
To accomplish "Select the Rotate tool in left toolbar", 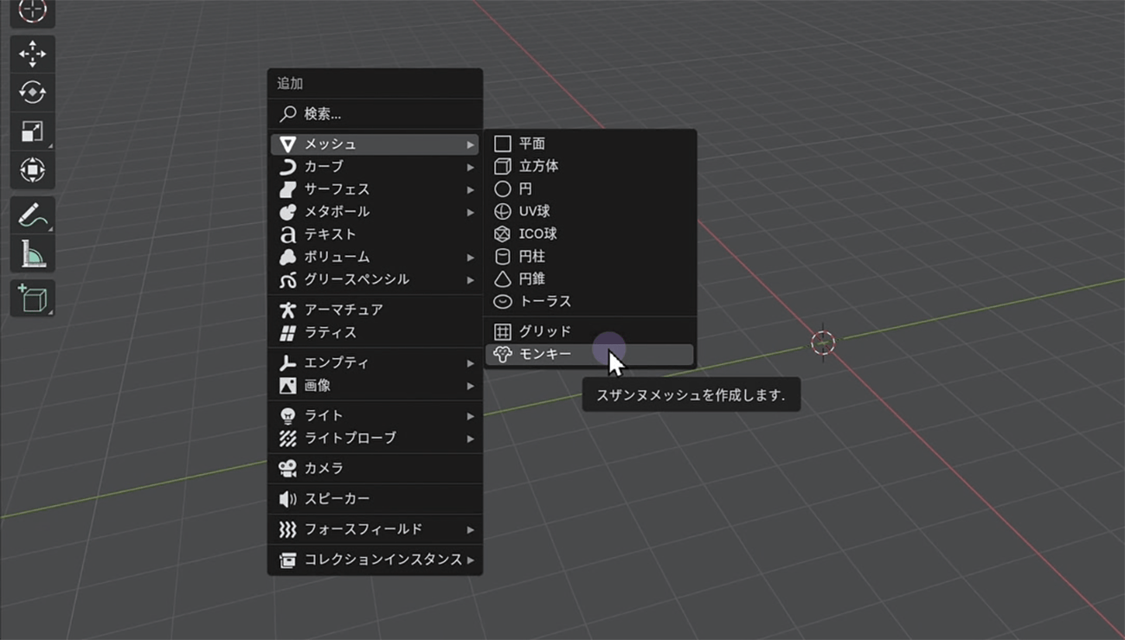I will coord(33,93).
